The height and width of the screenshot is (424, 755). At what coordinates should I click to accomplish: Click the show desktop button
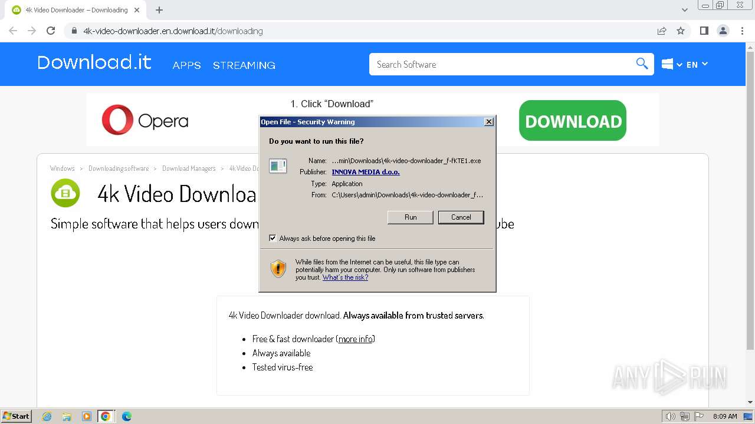pyautogui.click(x=749, y=416)
